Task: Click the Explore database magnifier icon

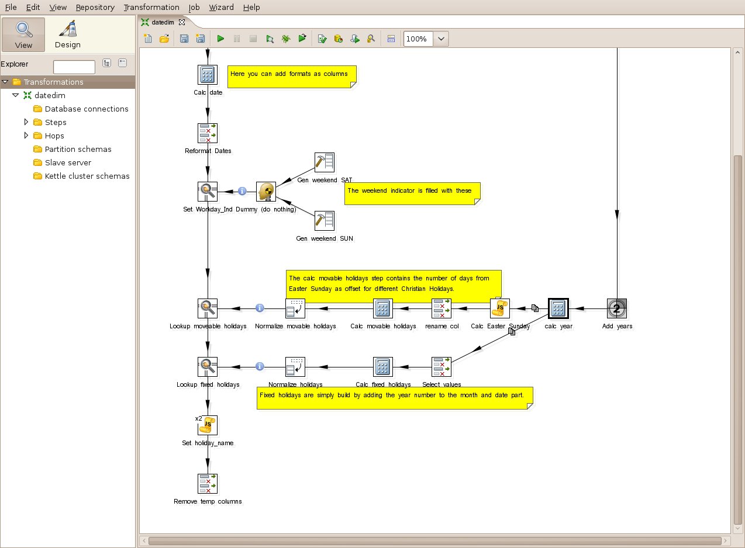Action: [x=371, y=39]
